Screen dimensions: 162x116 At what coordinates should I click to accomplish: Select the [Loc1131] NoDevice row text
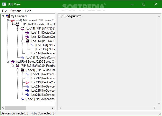click(x=45, y=45)
